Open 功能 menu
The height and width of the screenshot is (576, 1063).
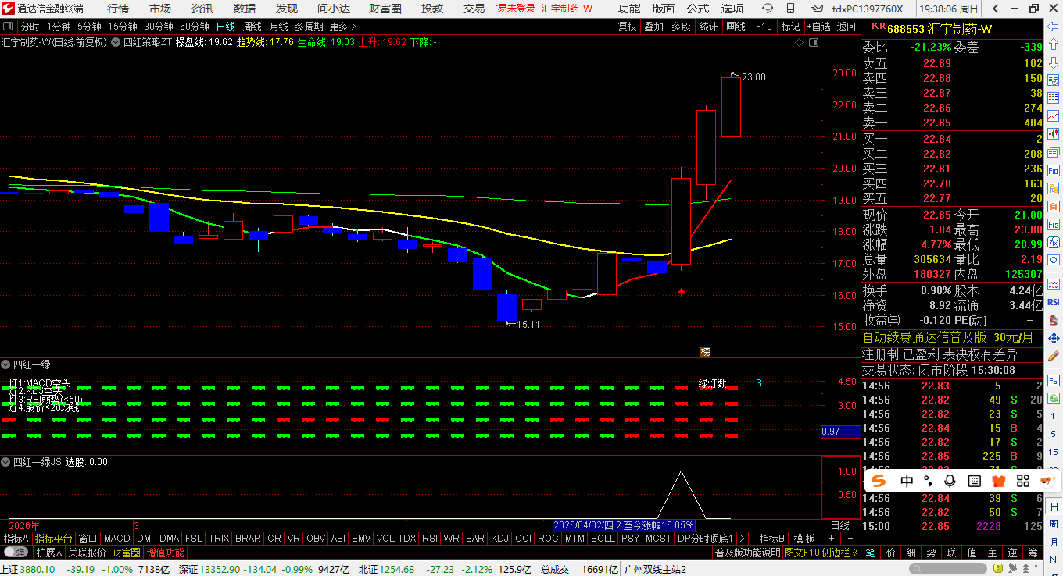[x=629, y=9]
